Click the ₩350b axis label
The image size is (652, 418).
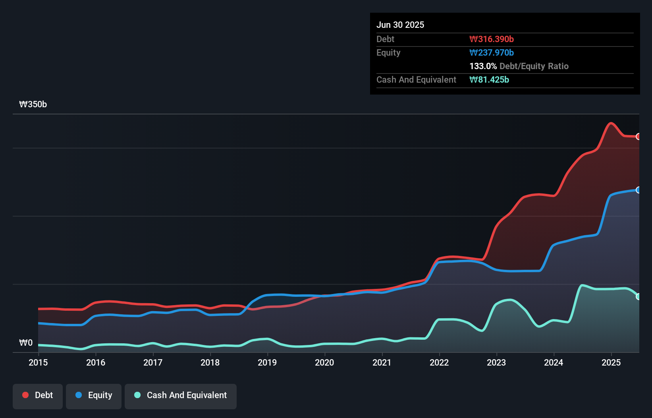point(33,104)
